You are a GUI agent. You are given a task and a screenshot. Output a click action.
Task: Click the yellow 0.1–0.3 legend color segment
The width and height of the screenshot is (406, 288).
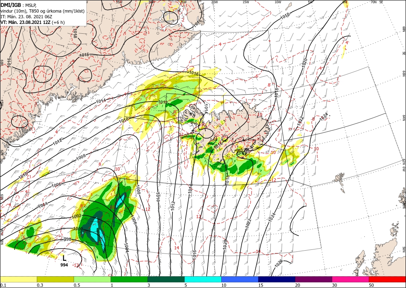pos(19,279)
